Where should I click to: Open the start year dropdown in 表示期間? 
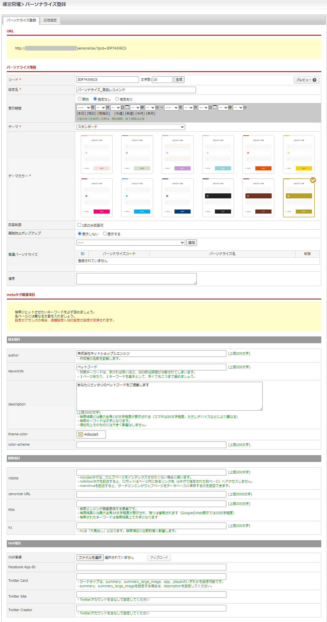84,108
